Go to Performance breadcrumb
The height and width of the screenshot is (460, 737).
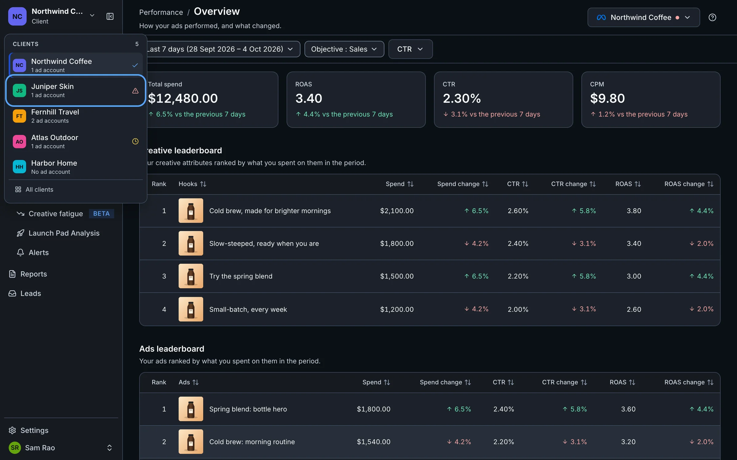pyautogui.click(x=161, y=12)
